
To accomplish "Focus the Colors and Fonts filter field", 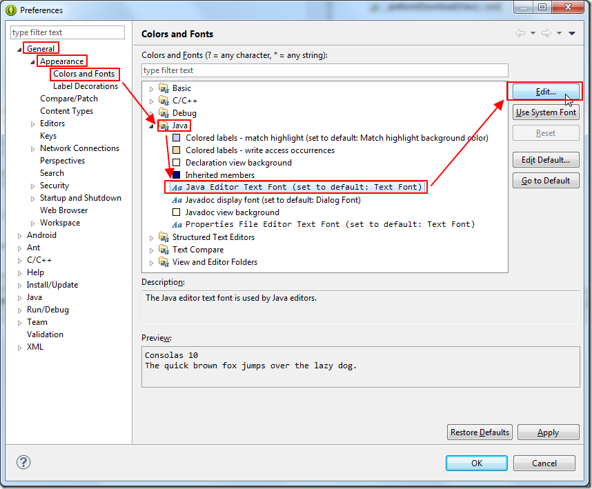I will point(325,70).
